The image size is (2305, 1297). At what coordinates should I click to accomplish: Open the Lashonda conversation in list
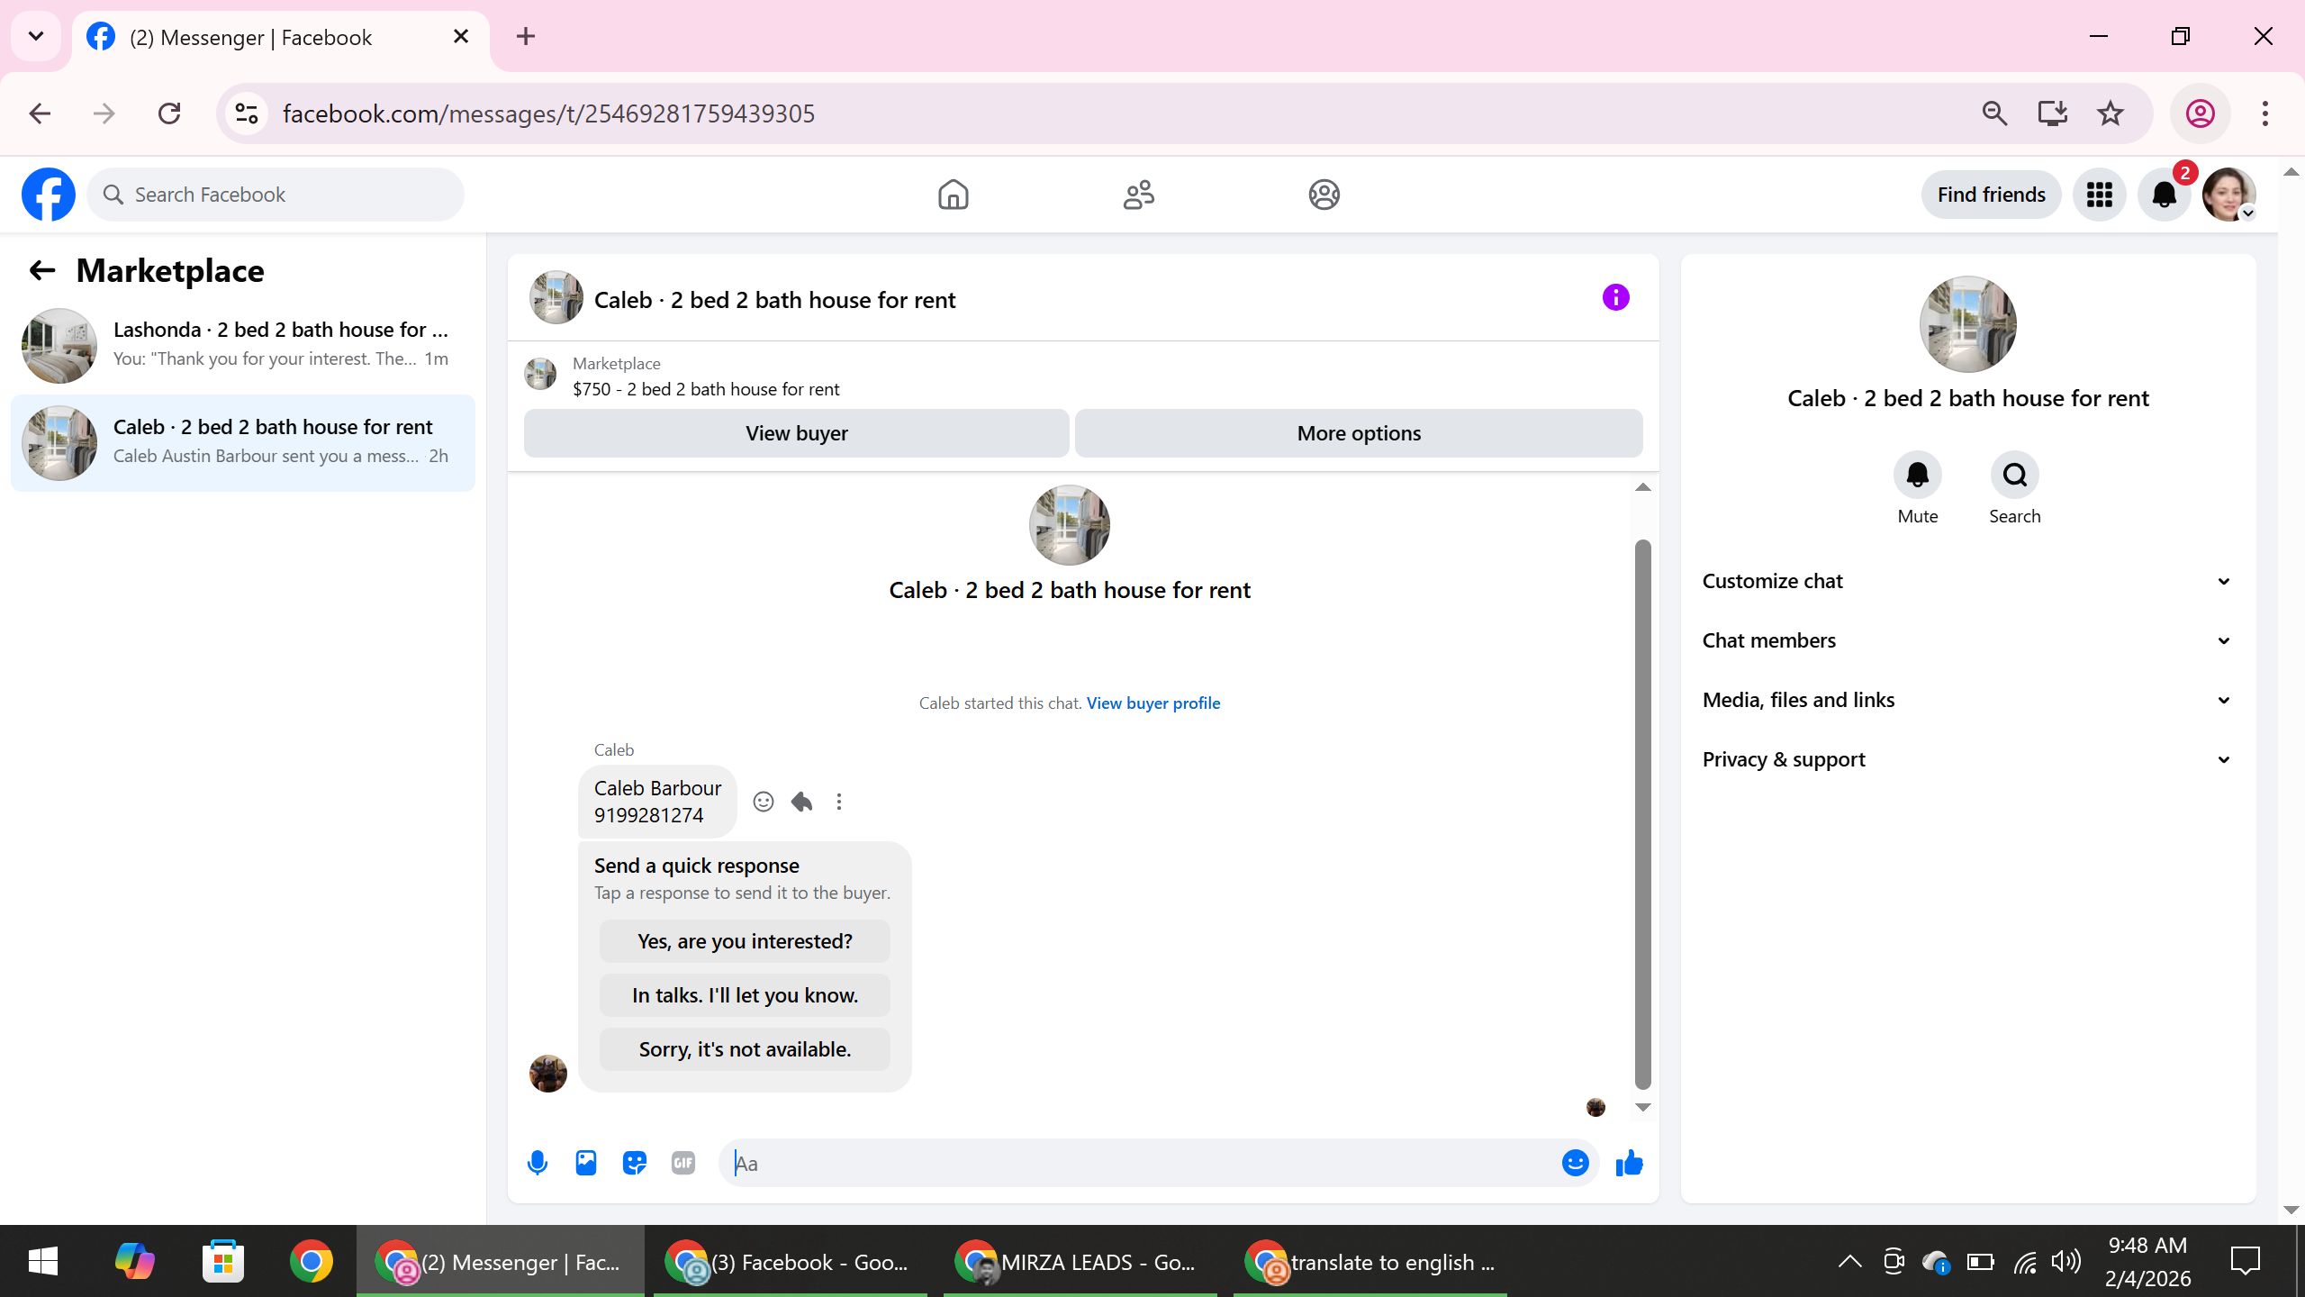[x=243, y=345]
